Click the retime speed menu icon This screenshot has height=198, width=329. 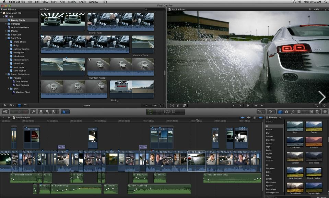tap(271, 112)
